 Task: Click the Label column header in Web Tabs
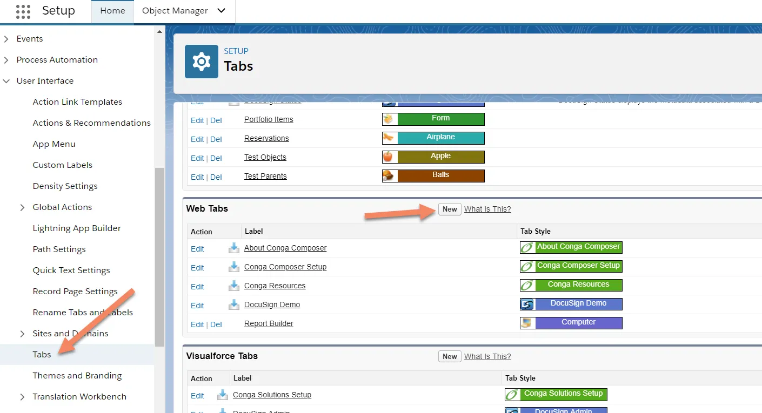coord(253,231)
